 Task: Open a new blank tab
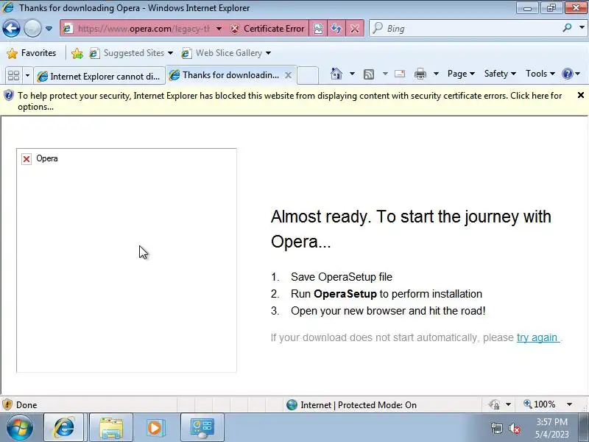point(308,75)
